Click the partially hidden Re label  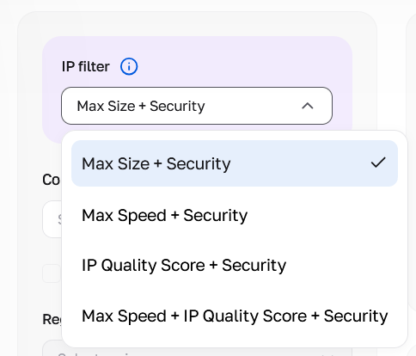click(x=52, y=319)
